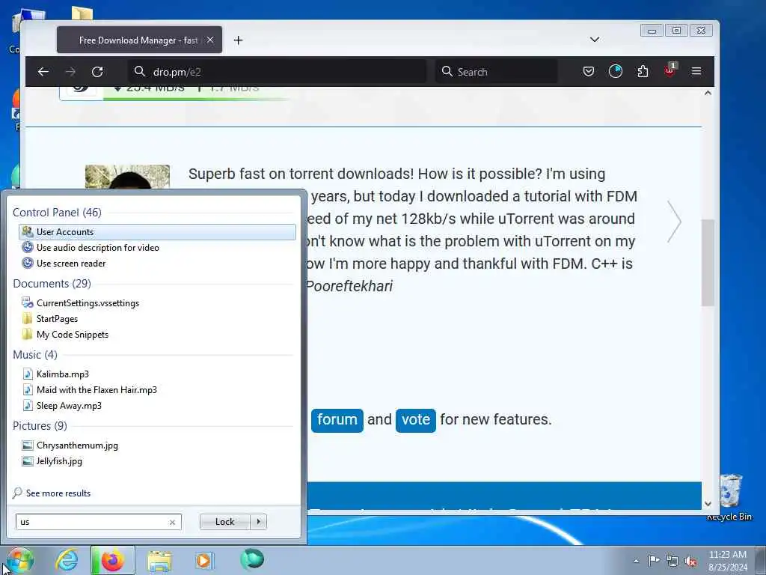Image resolution: width=766 pixels, height=575 pixels.
Task: Click the URL bar showing dro.pm/e2
Action: pos(278,72)
